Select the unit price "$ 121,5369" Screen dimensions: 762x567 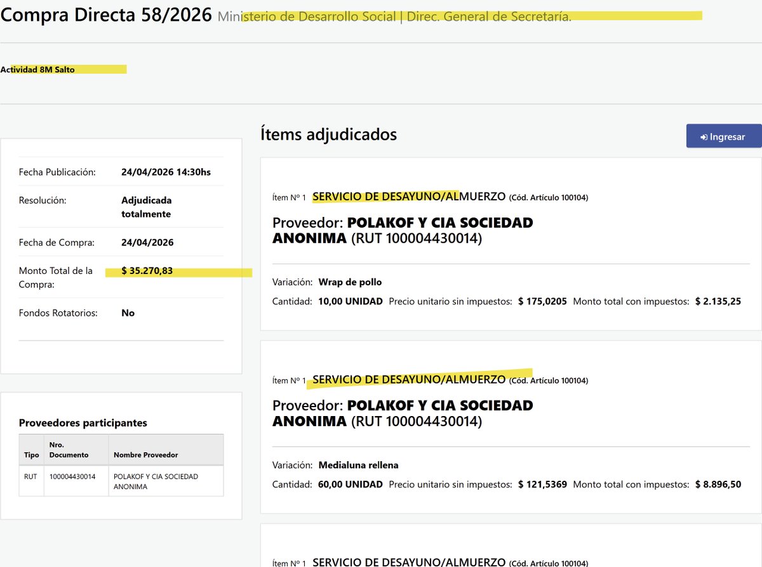click(542, 484)
